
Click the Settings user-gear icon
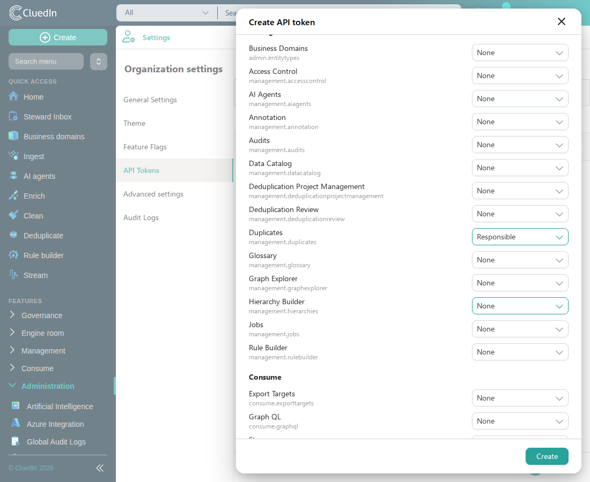click(128, 37)
